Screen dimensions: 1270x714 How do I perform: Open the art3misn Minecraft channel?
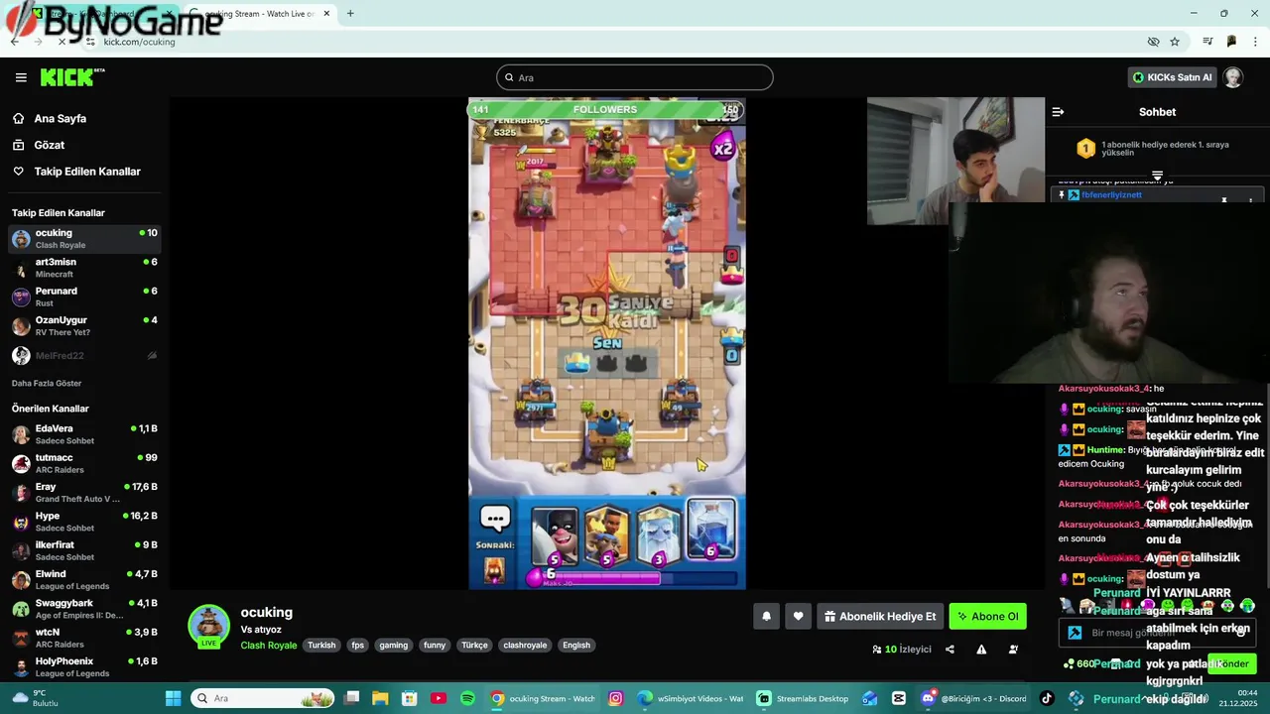83,268
